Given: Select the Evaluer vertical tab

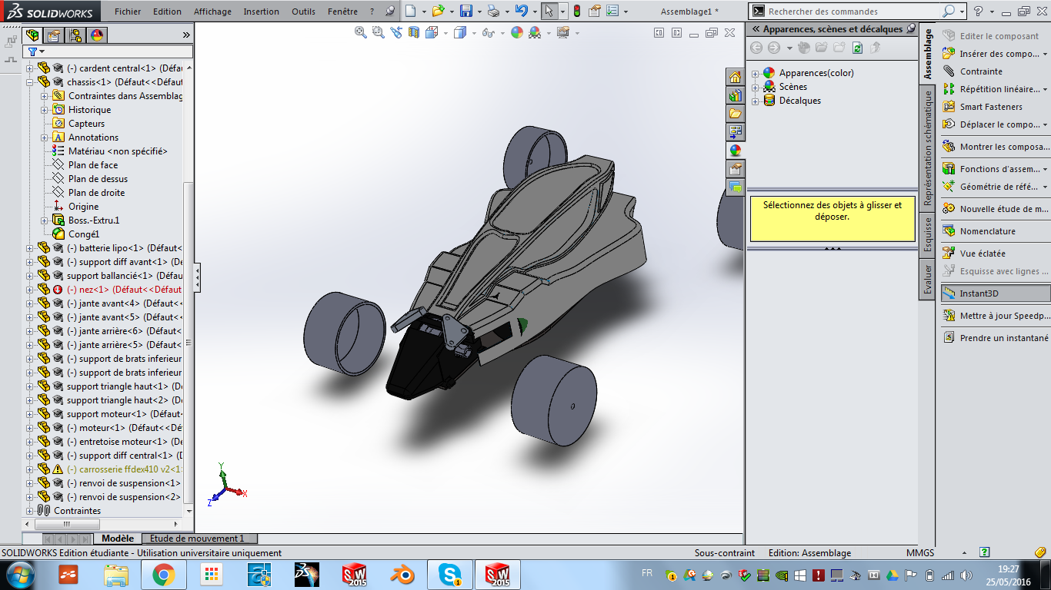Looking at the screenshot, I should click(x=927, y=280).
